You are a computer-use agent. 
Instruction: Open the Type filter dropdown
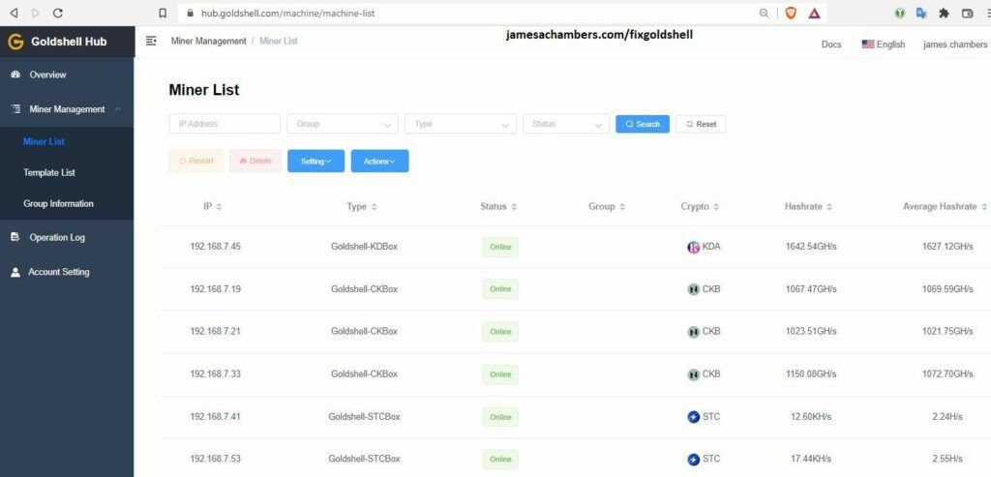[460, 124]
